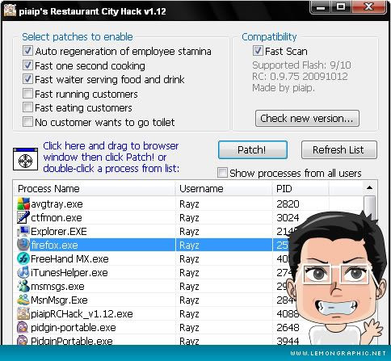Click the app icon in title bar
This screenshot has width=391, height=361.
(x=10, y=10)
